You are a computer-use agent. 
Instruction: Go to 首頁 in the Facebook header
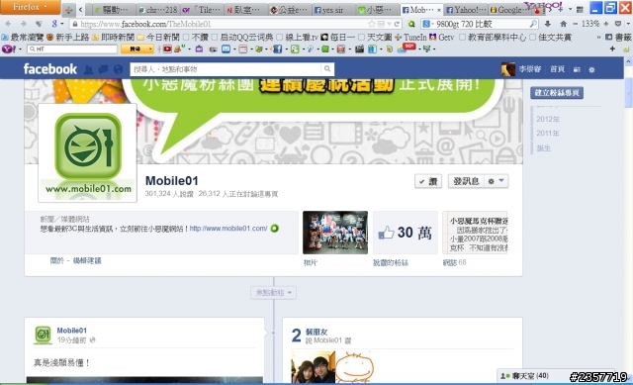click(x=557, y=69)
